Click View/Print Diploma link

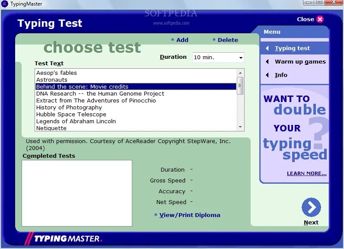[190, 215]
